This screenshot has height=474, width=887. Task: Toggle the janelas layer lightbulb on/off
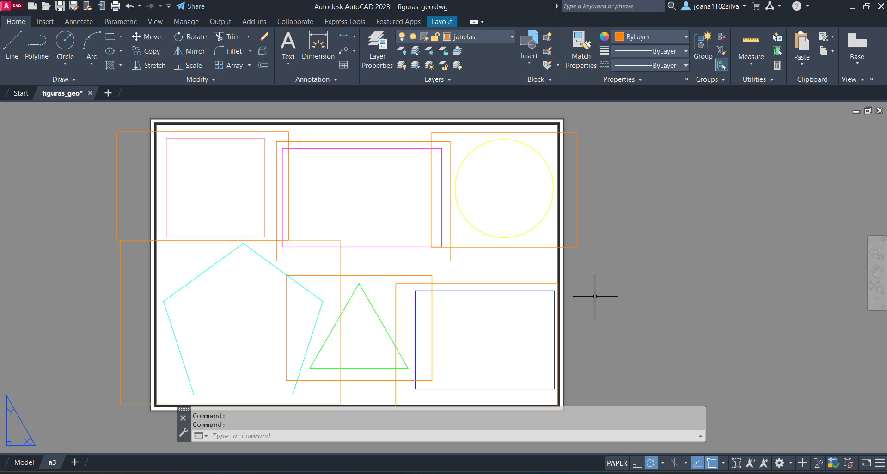(x=402, y=37)
